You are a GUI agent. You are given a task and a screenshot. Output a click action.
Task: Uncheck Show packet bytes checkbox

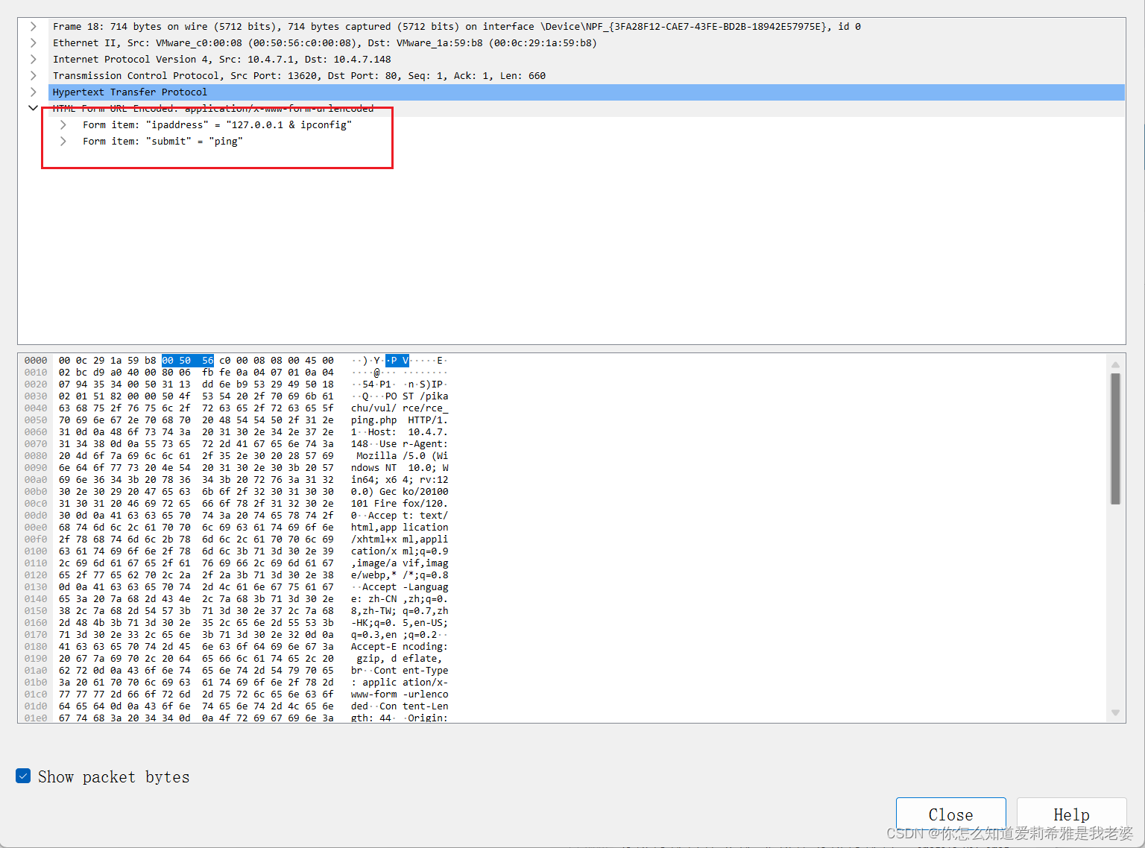pos(23,776)
